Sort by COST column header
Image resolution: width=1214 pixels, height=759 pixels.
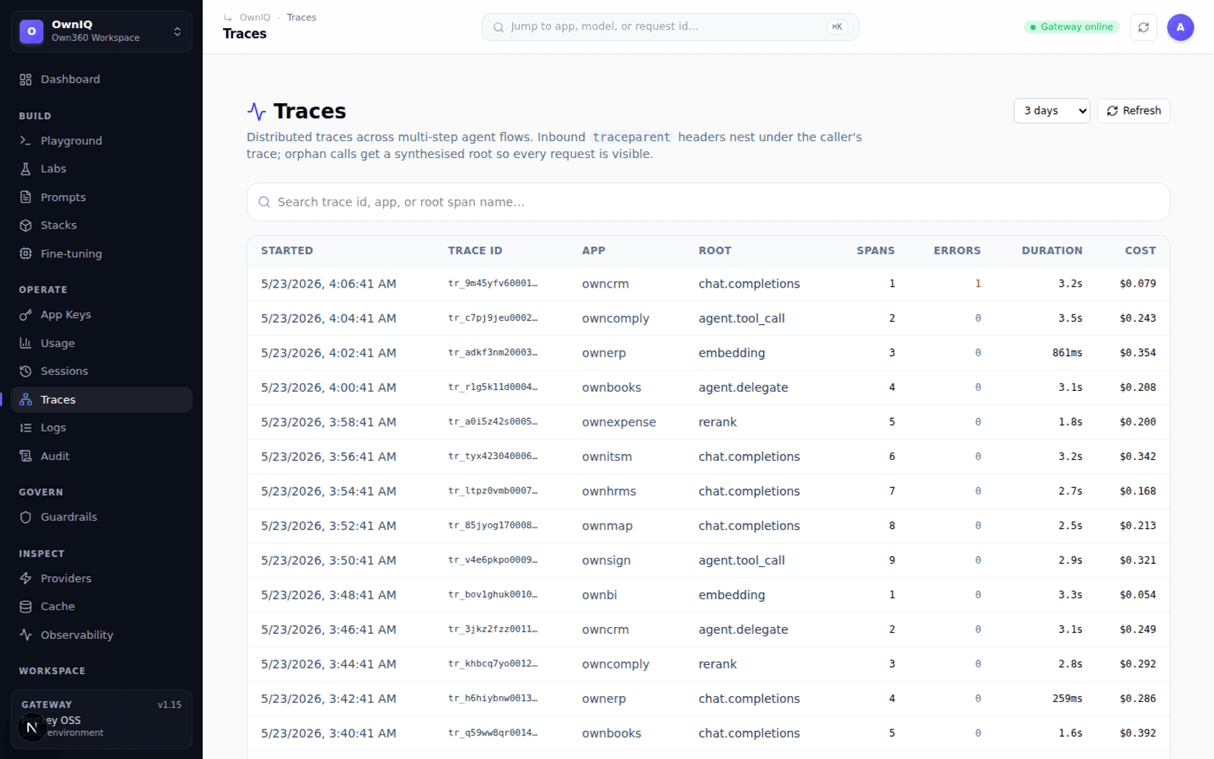click(x=1140, y=250)
